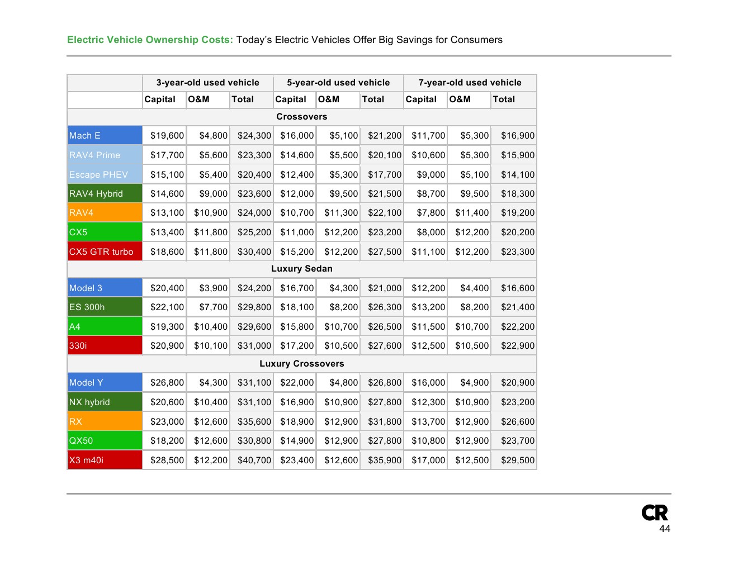738x570 pixels.
Task: Select the red X3 m40i row label
Action: (105, 460)
